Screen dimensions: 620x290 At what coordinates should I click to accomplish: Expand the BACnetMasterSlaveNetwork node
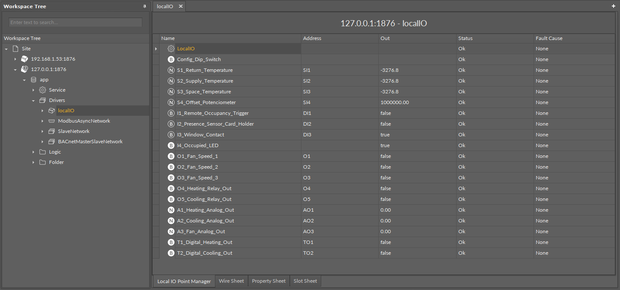(42, 142)
